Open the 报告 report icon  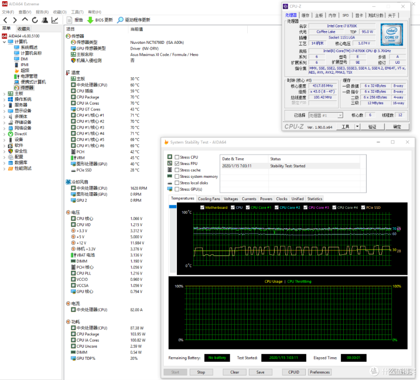coord(69,20)
